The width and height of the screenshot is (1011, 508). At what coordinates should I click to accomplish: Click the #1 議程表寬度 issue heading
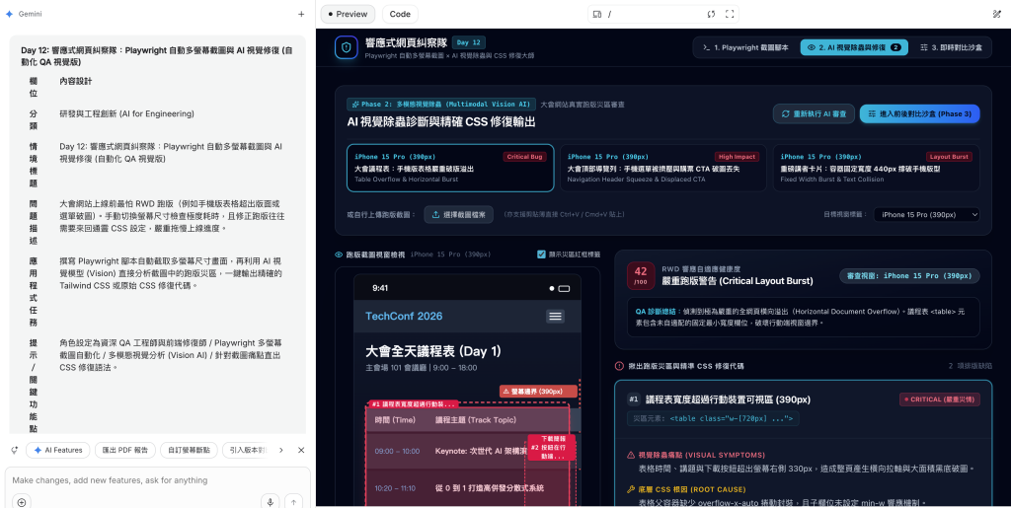coord(728,399)
